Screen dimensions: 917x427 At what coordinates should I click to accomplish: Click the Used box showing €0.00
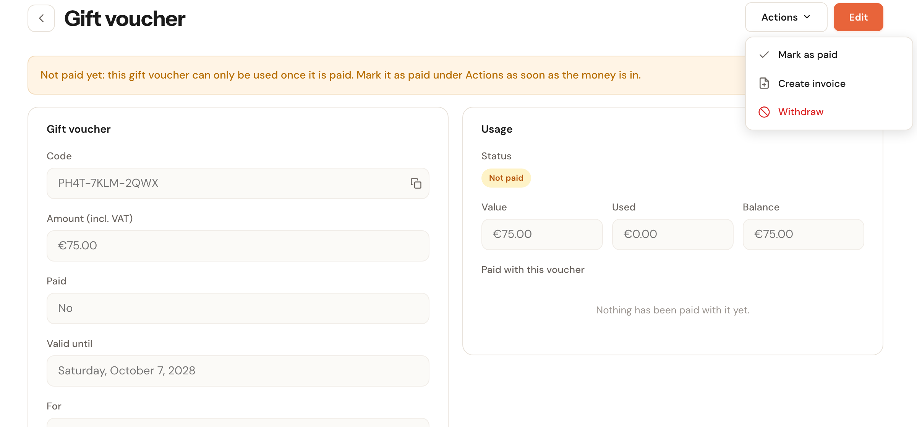click(672, 234)
